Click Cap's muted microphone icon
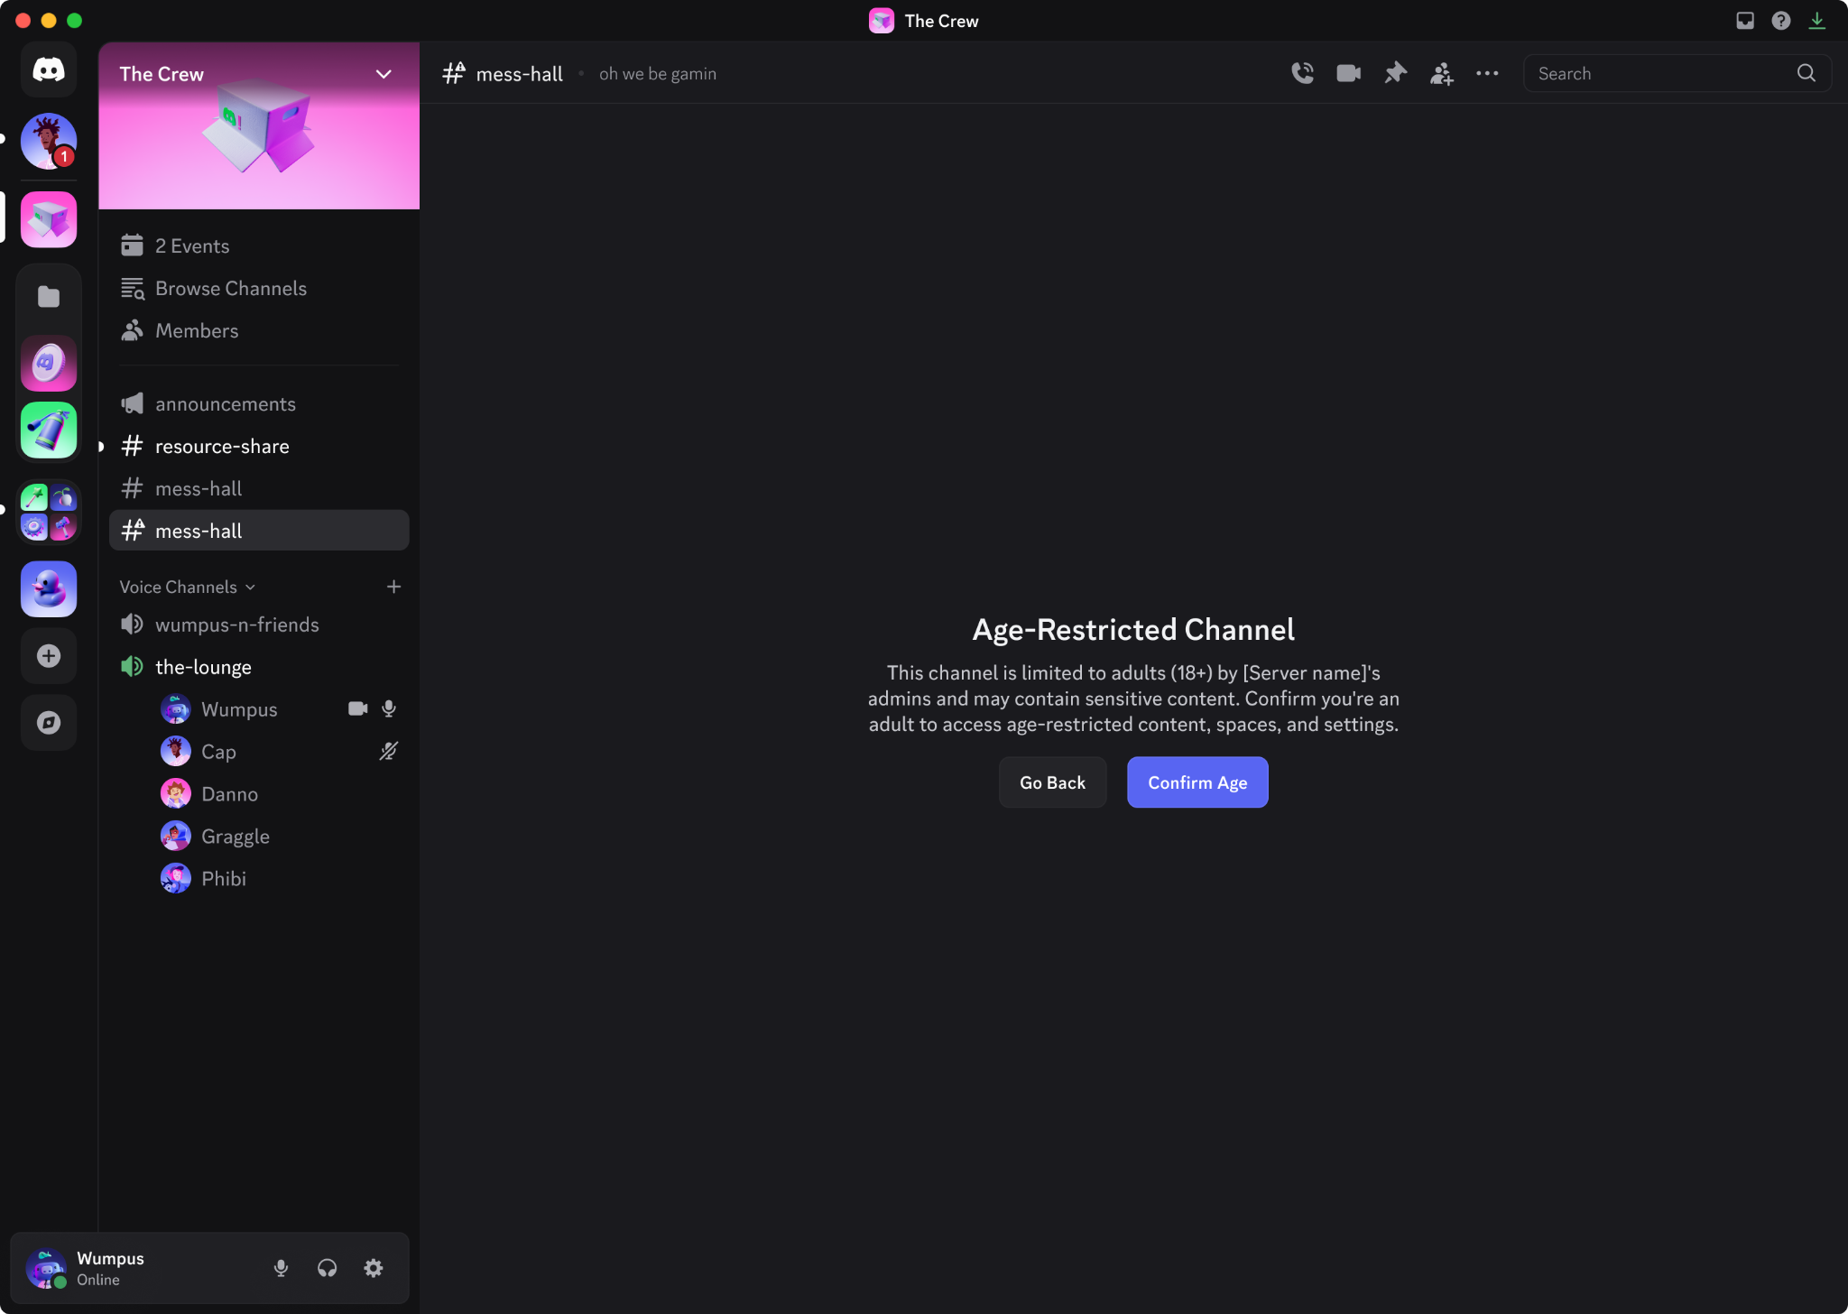The height and width of the screenshot is (1314, 1848). [389, 751]
